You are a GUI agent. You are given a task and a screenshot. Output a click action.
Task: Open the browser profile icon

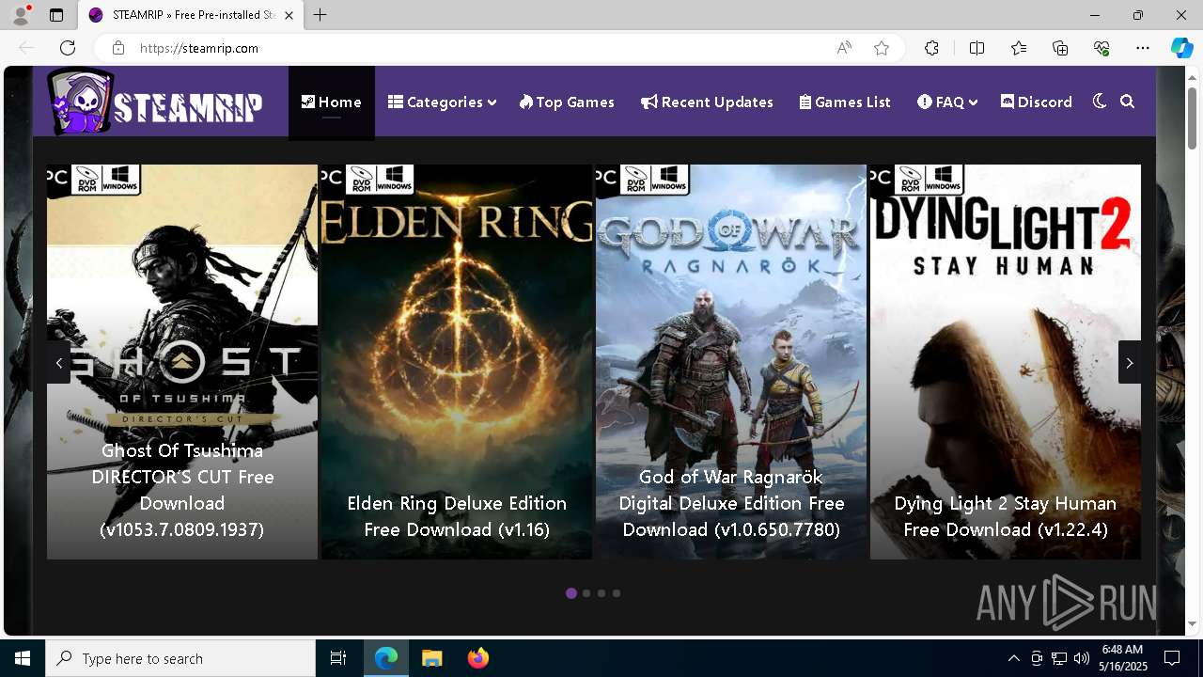tap(20, 15)
